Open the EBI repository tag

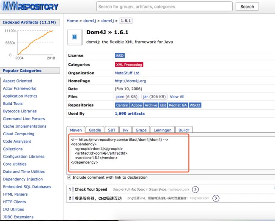[163, 105]
